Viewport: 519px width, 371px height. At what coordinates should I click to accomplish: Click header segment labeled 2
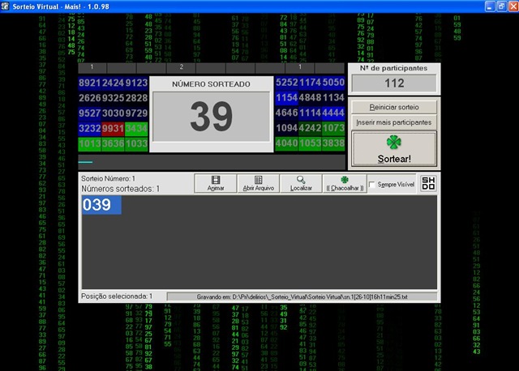[x=181, y=67]
